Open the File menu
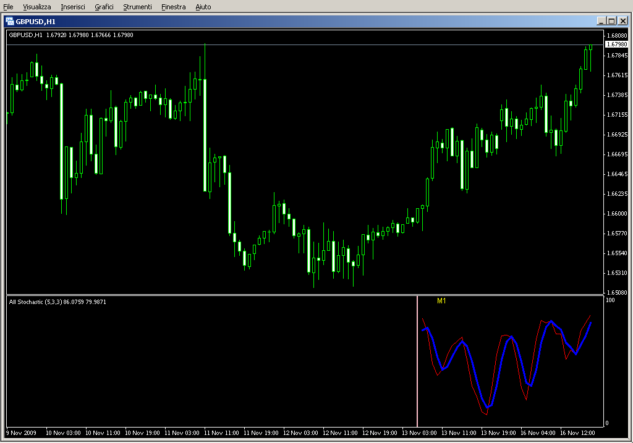The image size is (633, 443). 8,7
